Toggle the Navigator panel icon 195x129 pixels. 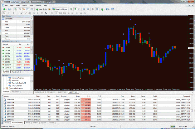coord(24,9)
